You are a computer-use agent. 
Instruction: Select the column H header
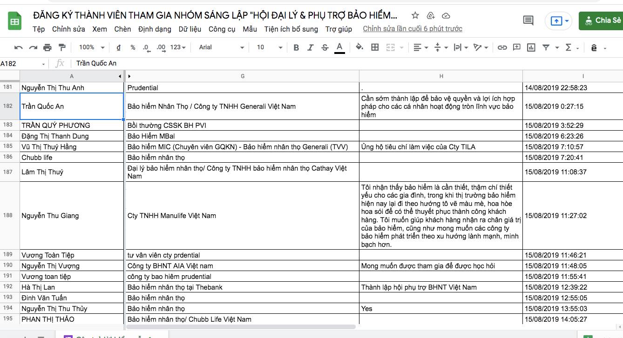[x=441, y=76]
